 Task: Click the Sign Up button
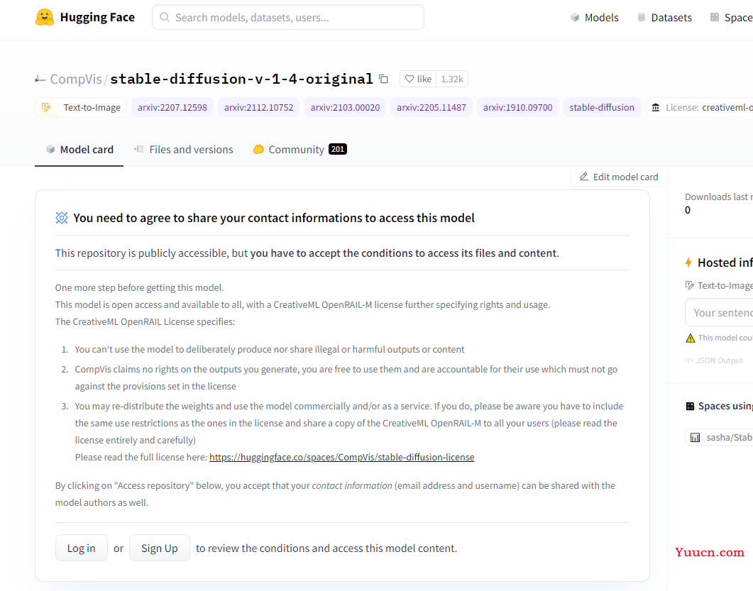[160, 548]
